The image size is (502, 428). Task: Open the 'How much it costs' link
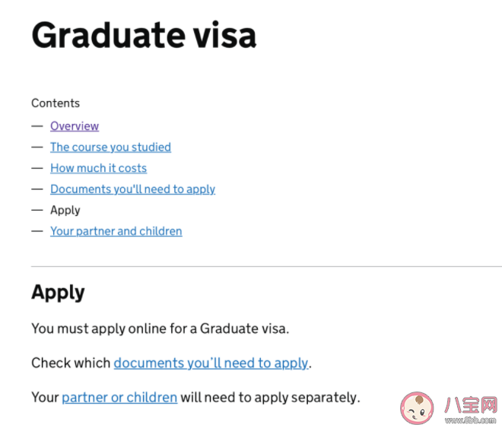98,168
